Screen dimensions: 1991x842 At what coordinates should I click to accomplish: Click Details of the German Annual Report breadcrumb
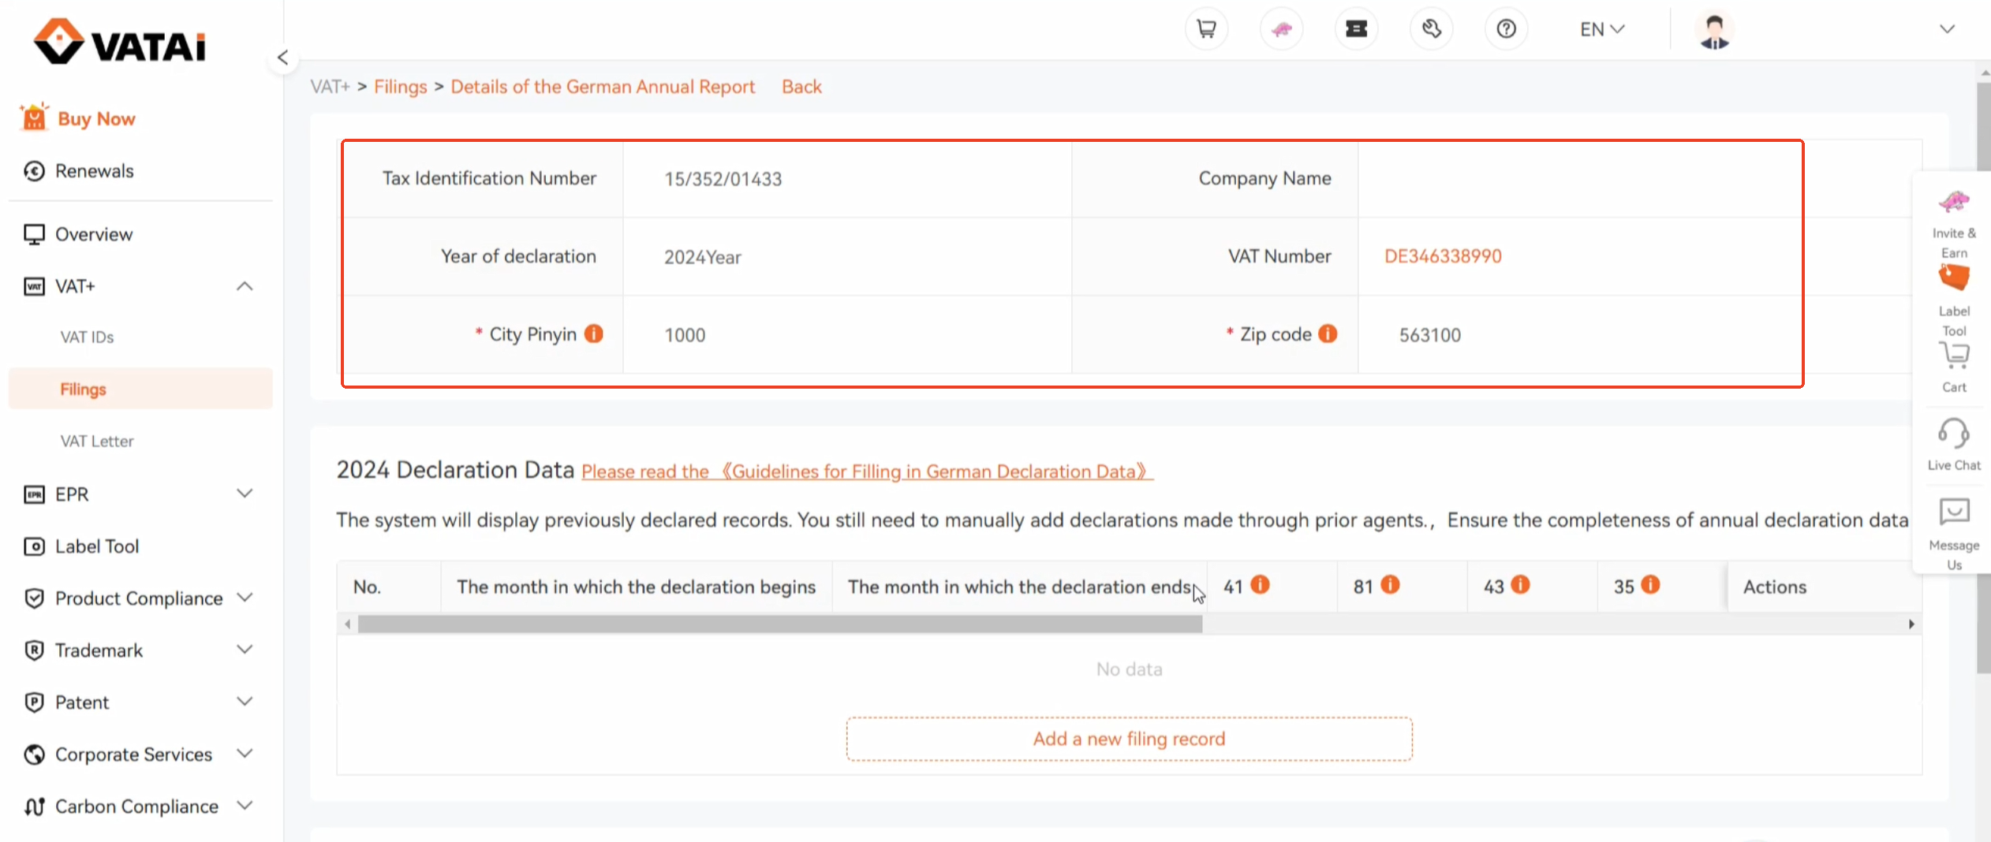click(x=603, y=87)
